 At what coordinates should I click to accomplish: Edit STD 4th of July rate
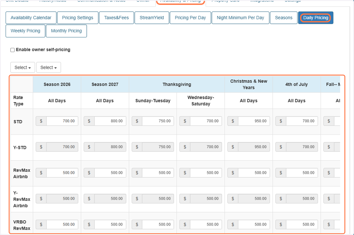point(302,121)
